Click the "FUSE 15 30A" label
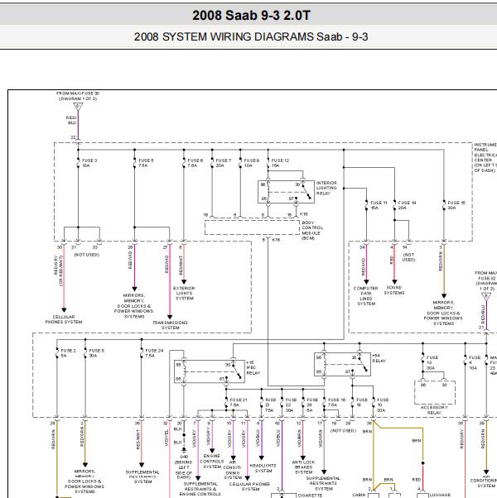 point(456,205)
